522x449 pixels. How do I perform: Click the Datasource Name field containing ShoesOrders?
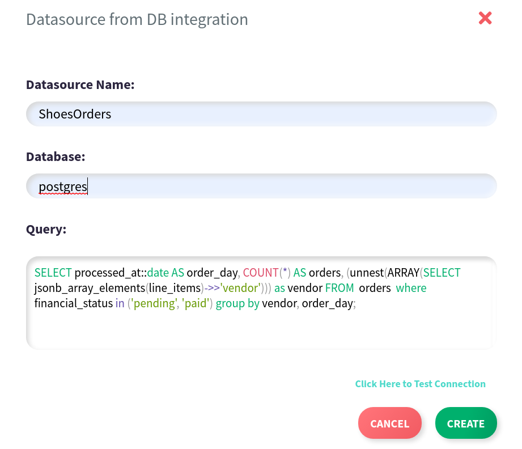tap(261, 114)
